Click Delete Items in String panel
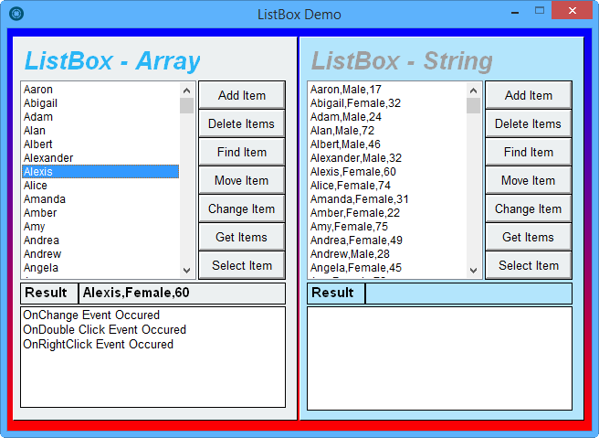599x438 pixels. (x=529, y=123)
